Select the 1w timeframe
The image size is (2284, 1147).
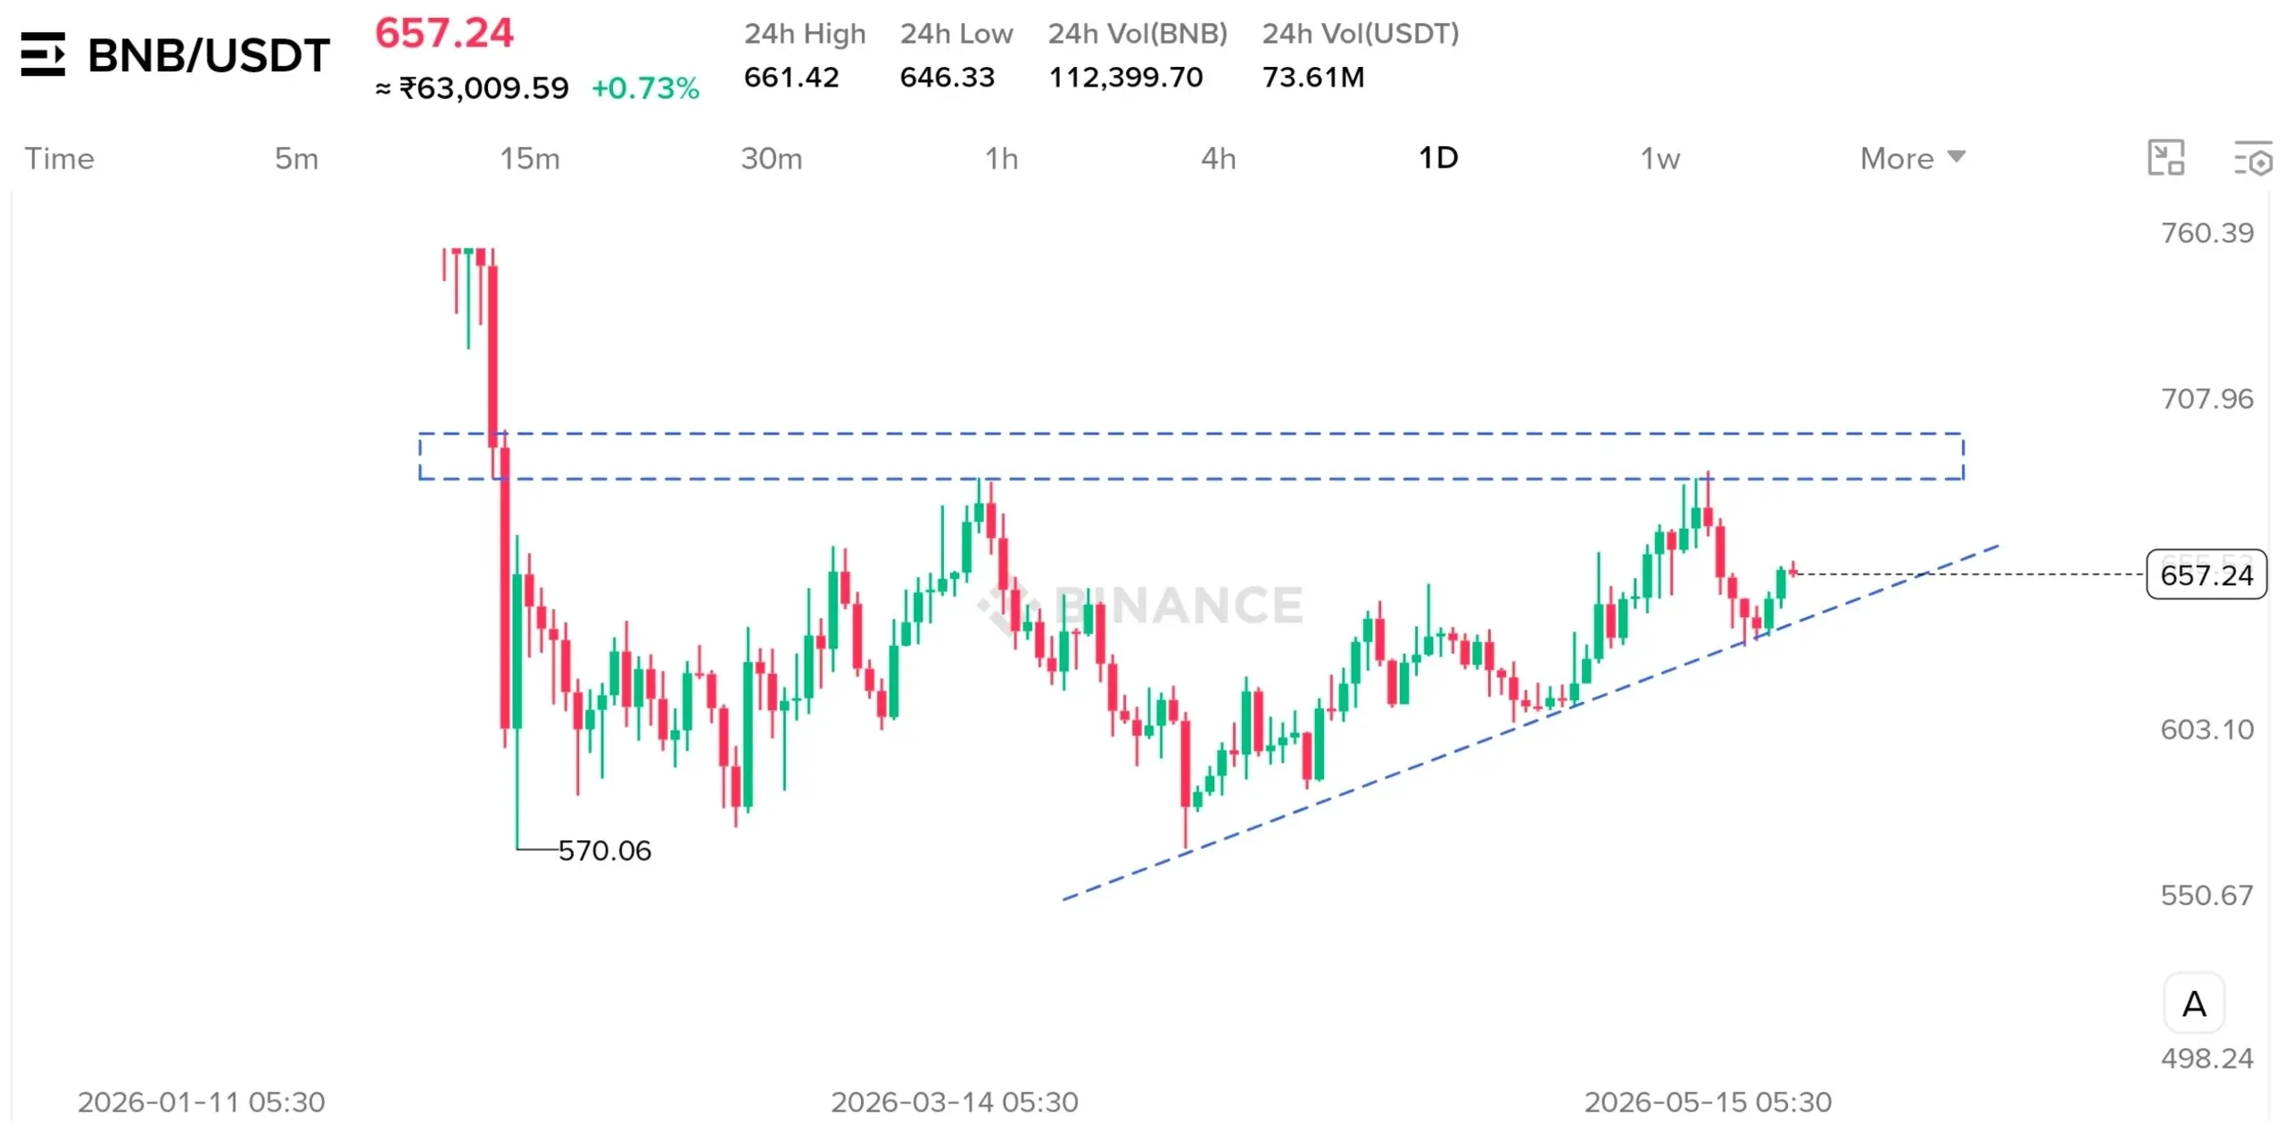coord(1660,158)
